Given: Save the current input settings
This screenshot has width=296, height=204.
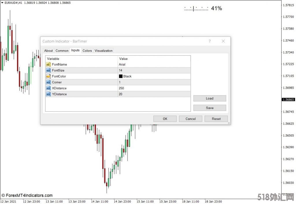Looking at the screenshot, I should tap(210, 108).
